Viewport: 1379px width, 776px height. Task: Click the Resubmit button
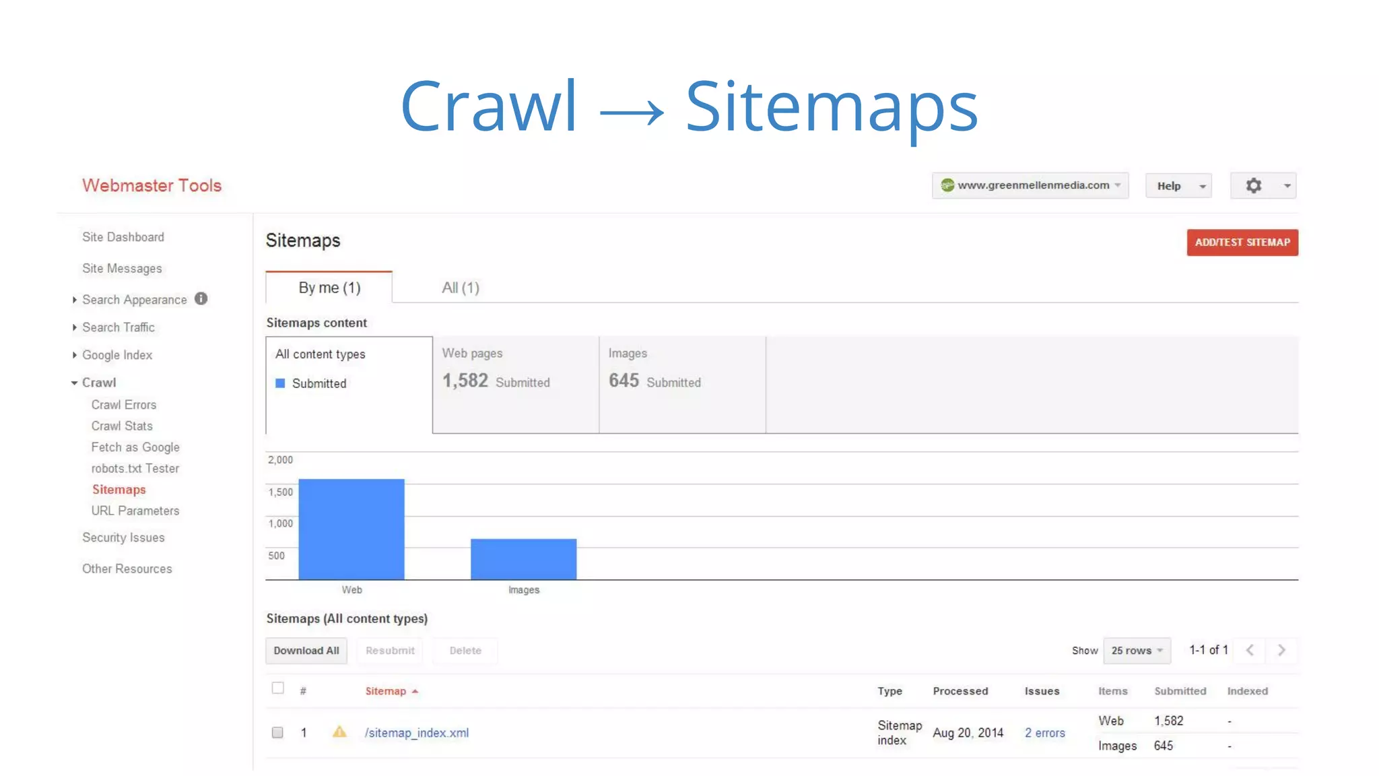(x=390, y=651)
